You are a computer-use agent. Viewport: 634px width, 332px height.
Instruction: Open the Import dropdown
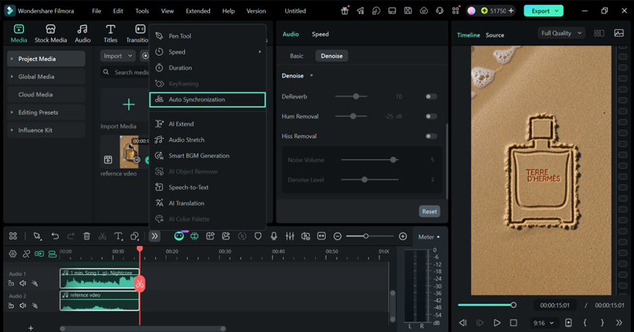(x=118, y=56)
